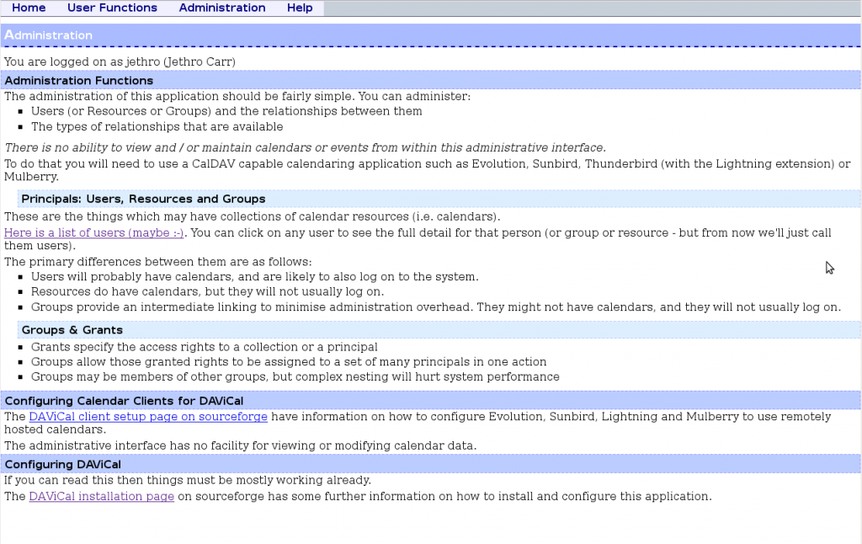Screen dimensions: 862x544
Task: Open the Help menu
Action: (300, 8)
